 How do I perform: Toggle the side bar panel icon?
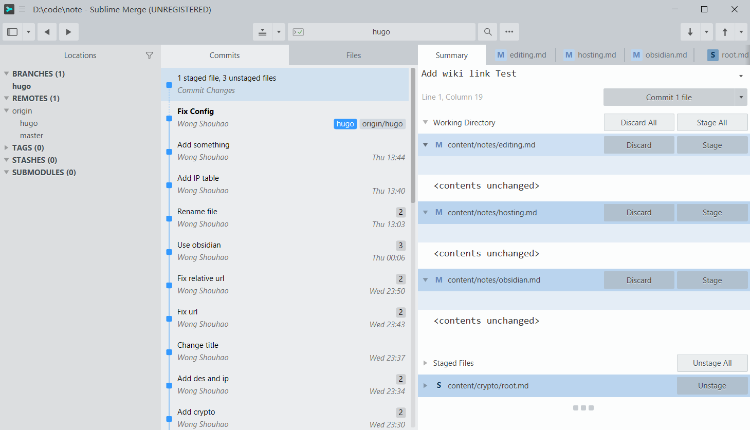[13, 32]
